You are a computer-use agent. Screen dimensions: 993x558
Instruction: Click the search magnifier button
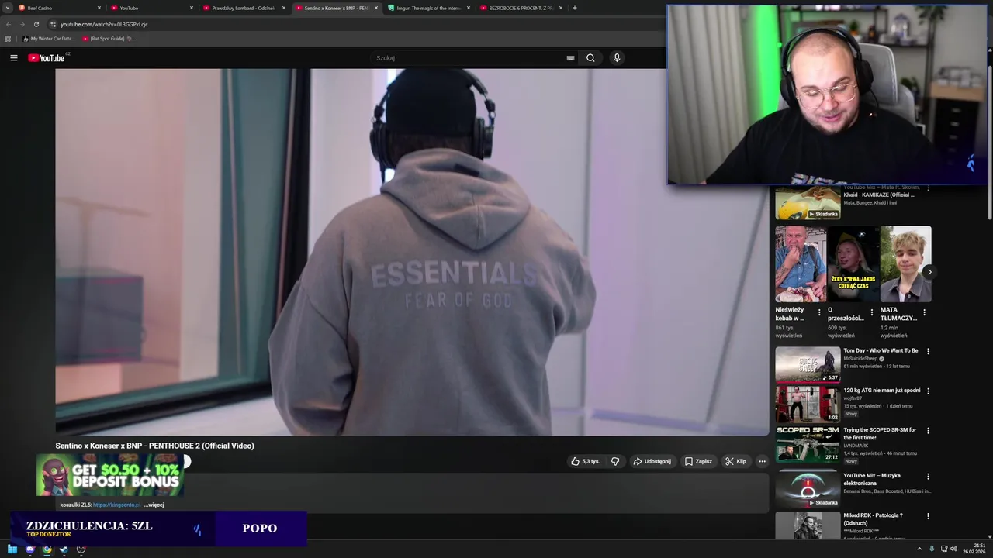[590, 58]
